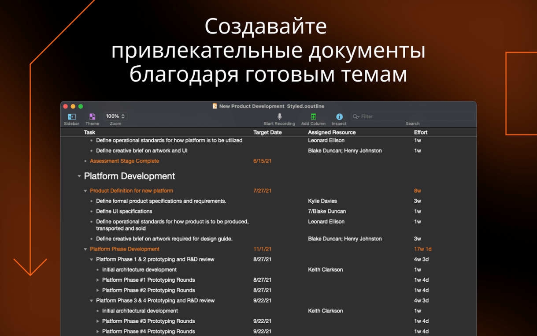Expand Platform Phase #2 Prototyping Rounds
Screen dimensions: 537x336
(x=98, y=290)
